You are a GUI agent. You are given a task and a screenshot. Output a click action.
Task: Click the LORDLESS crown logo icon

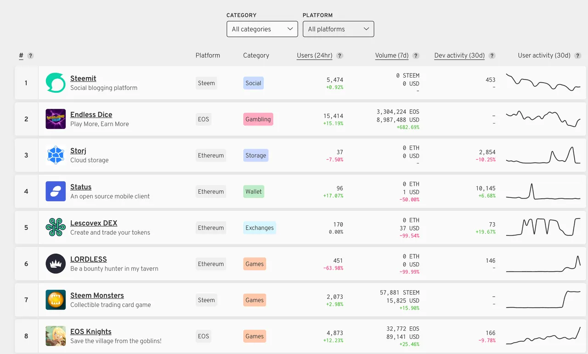coord(56,264)
